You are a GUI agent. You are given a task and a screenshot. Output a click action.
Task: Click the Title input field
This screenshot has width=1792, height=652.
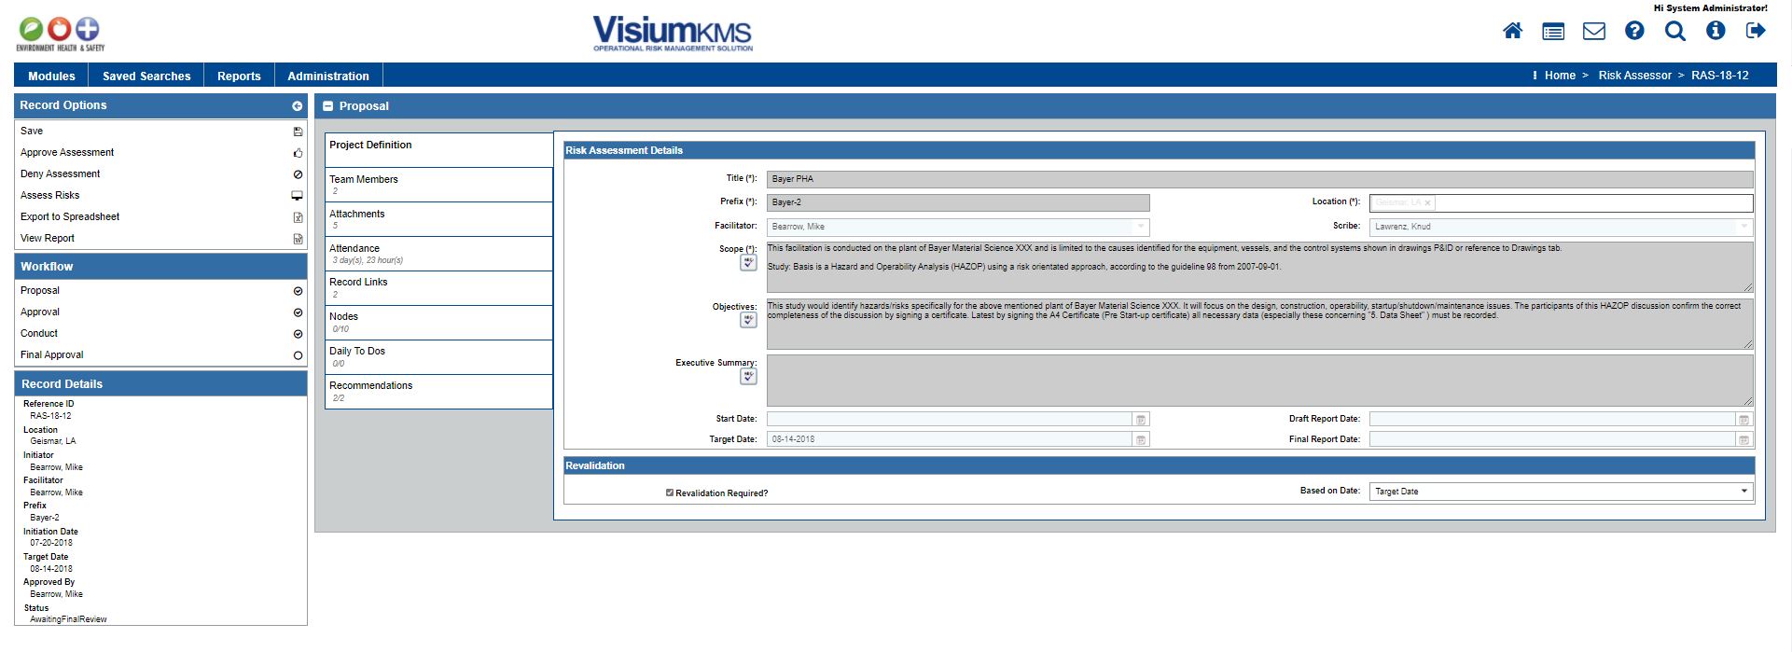tap(1259, 179)
